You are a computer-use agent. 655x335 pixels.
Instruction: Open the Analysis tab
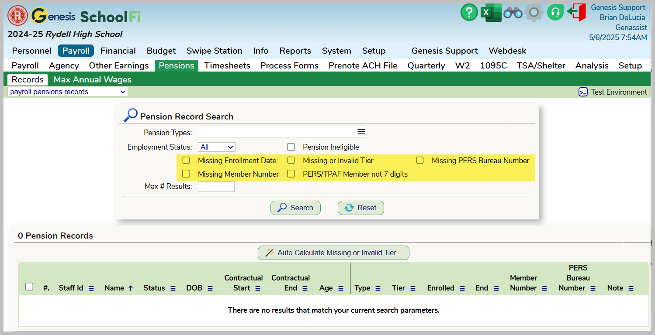(x=592, y=65)
